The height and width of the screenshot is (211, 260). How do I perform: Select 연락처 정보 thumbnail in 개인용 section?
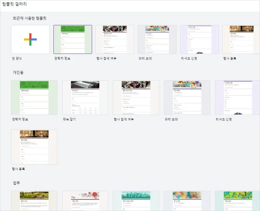tap(34, 97)
